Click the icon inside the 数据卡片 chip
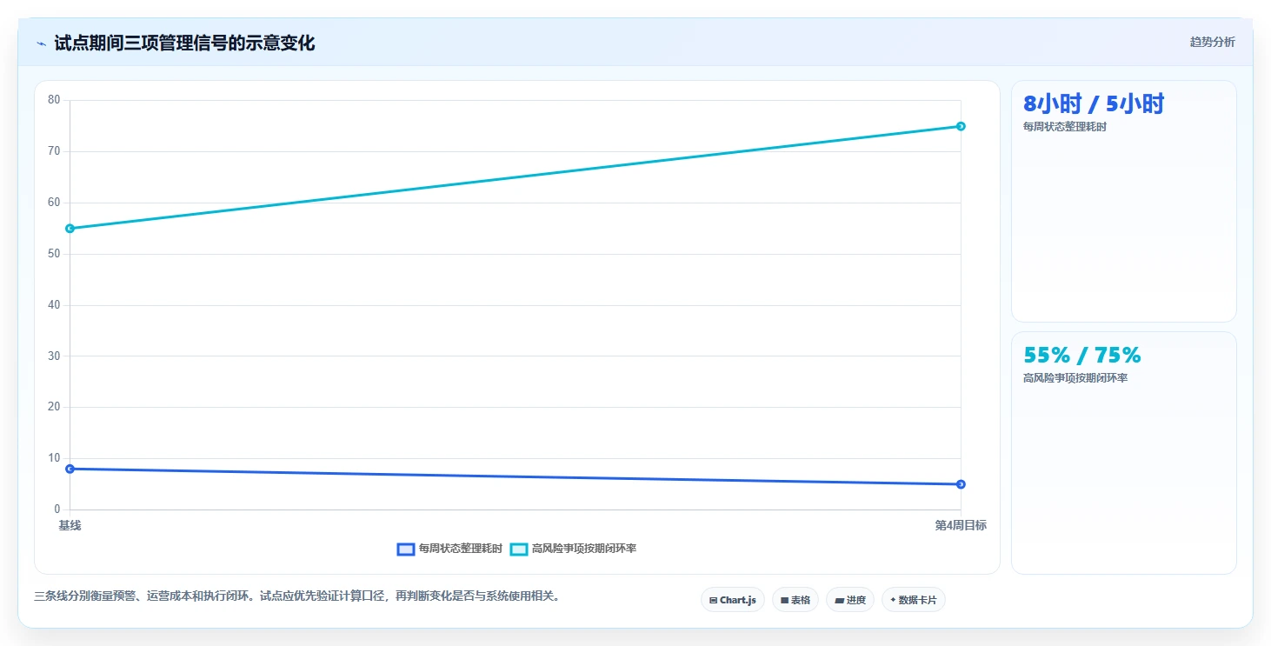The height and width of the screenshot is (646, 1271). (x=893, y=600)
